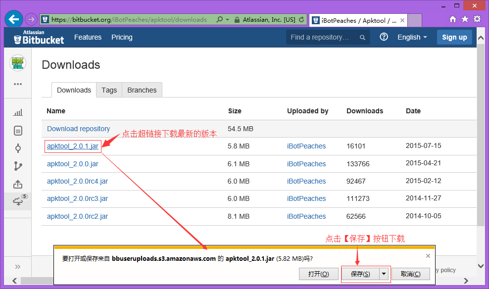This screenshot has height=289, width=489.
Task: Click the apktool_2.0.0rc2.jar link
Action: [77, 216]
